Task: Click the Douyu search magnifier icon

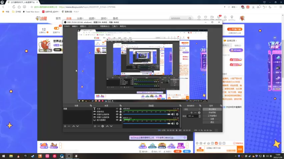Action: (x=190, y=18)
